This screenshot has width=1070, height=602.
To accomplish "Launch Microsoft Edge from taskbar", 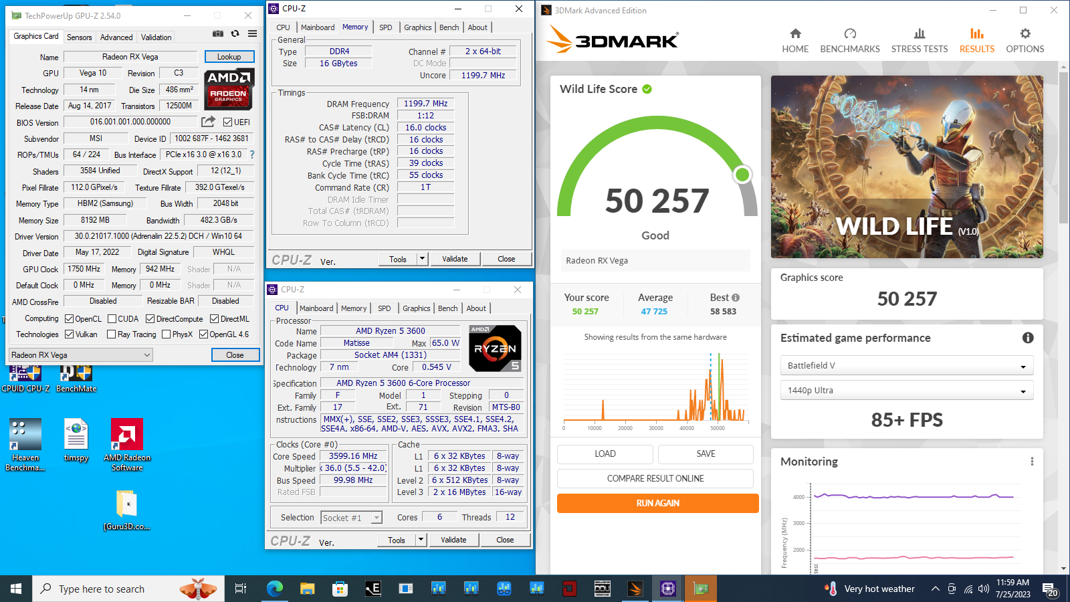I will tap(275, 589).
